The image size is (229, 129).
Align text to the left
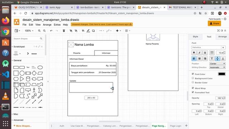pyautogui.click(x=194, y=59)
